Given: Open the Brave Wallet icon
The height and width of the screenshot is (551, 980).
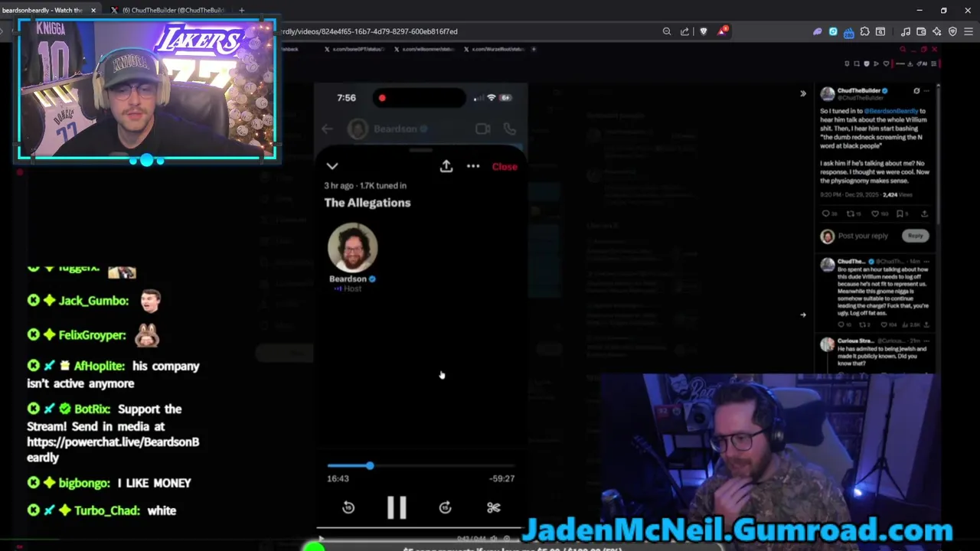Looking at the screenshot, I should pos(921,31).
